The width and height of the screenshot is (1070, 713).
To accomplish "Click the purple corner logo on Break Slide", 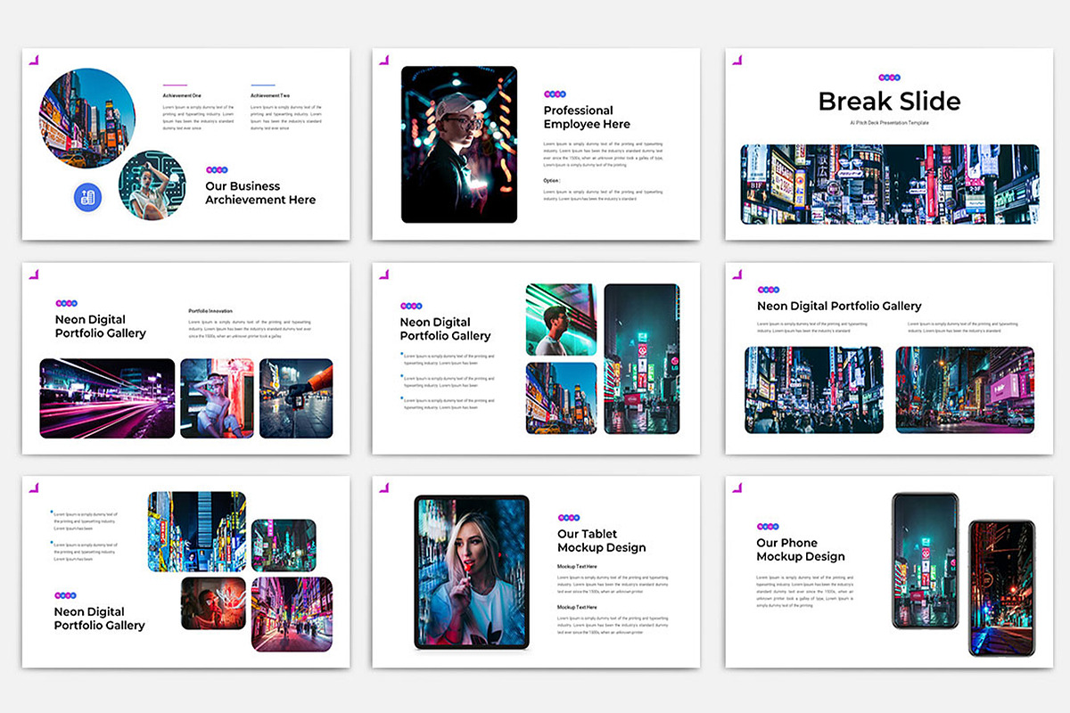I will [737, 61].
